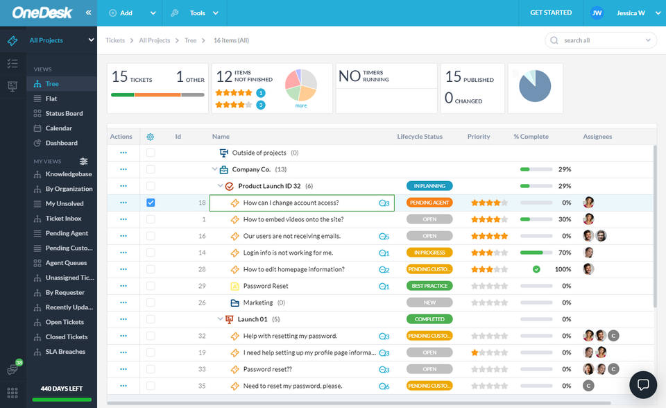Check the box for 'Company Co.' row
Screen dimensions: 666x408
(151, 169)
